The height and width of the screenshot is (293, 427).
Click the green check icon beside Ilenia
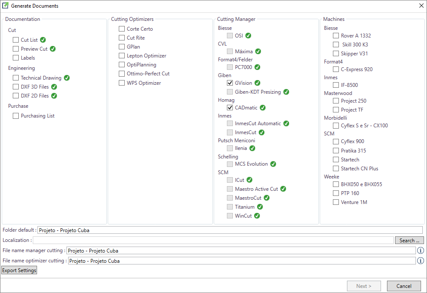(x=252, y=148)
